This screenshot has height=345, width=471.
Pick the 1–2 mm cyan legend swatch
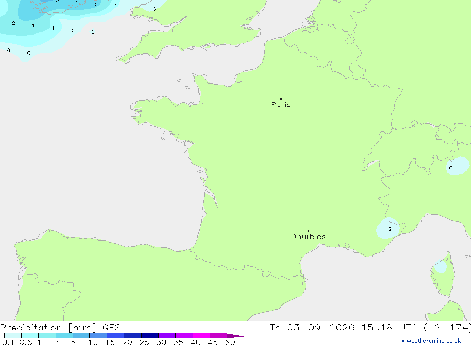[x=47, y=336]
